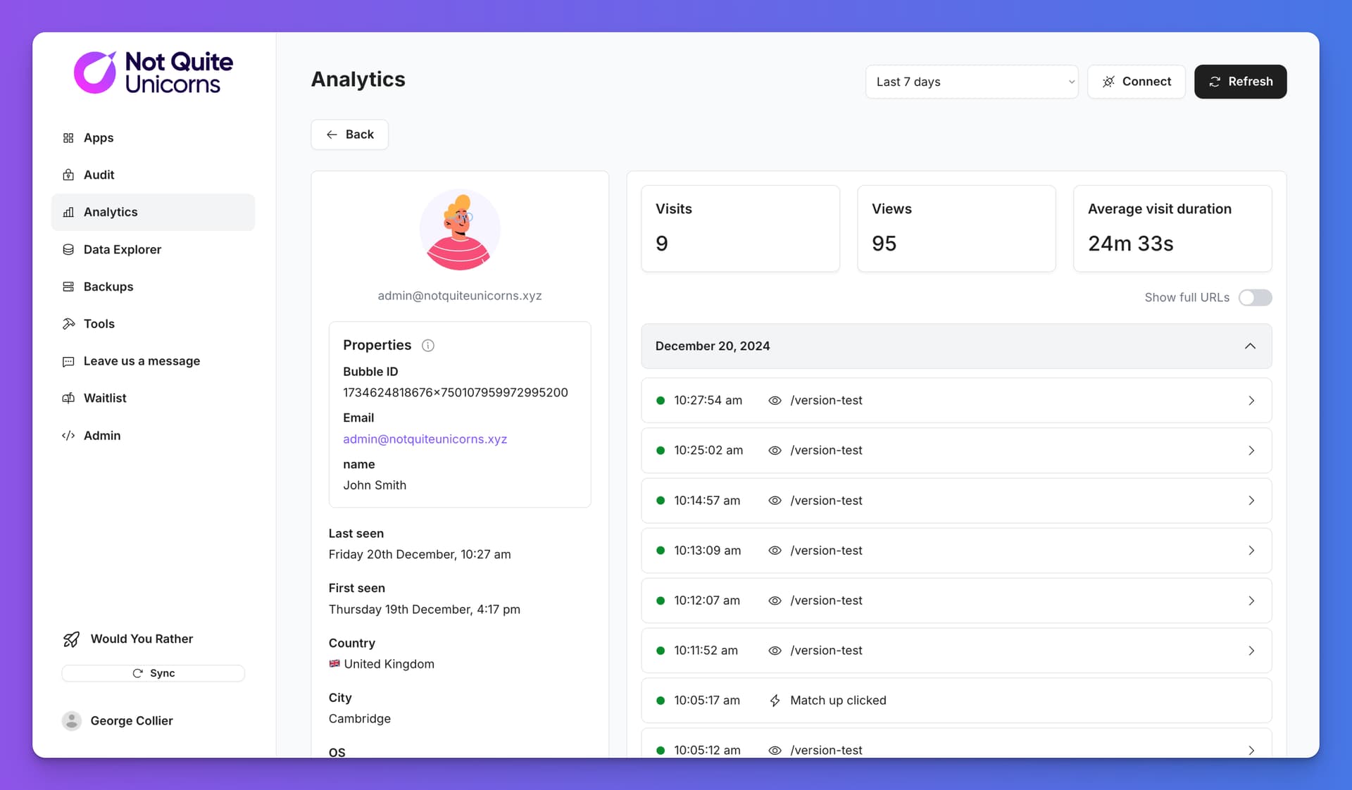Expand the 10:25:02 am /version-test entry
This screenshot has width=1352, height=790.
(956, 451)
